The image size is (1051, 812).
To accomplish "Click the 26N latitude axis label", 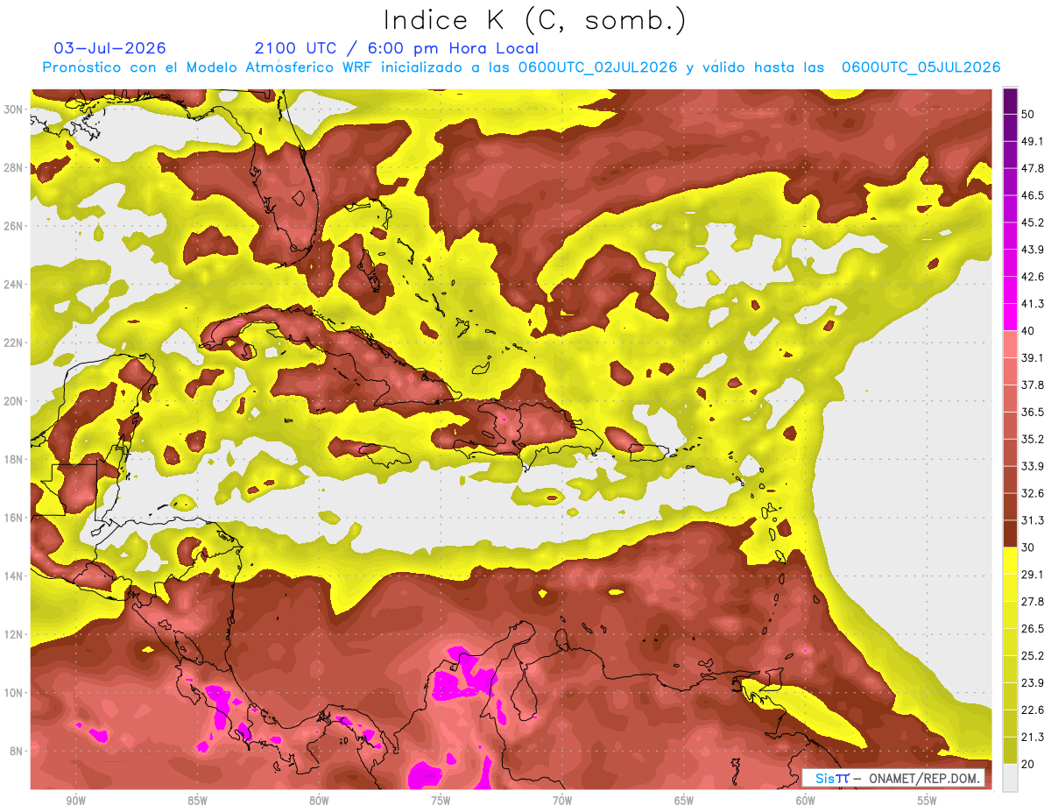I will (x=13, y=225).
